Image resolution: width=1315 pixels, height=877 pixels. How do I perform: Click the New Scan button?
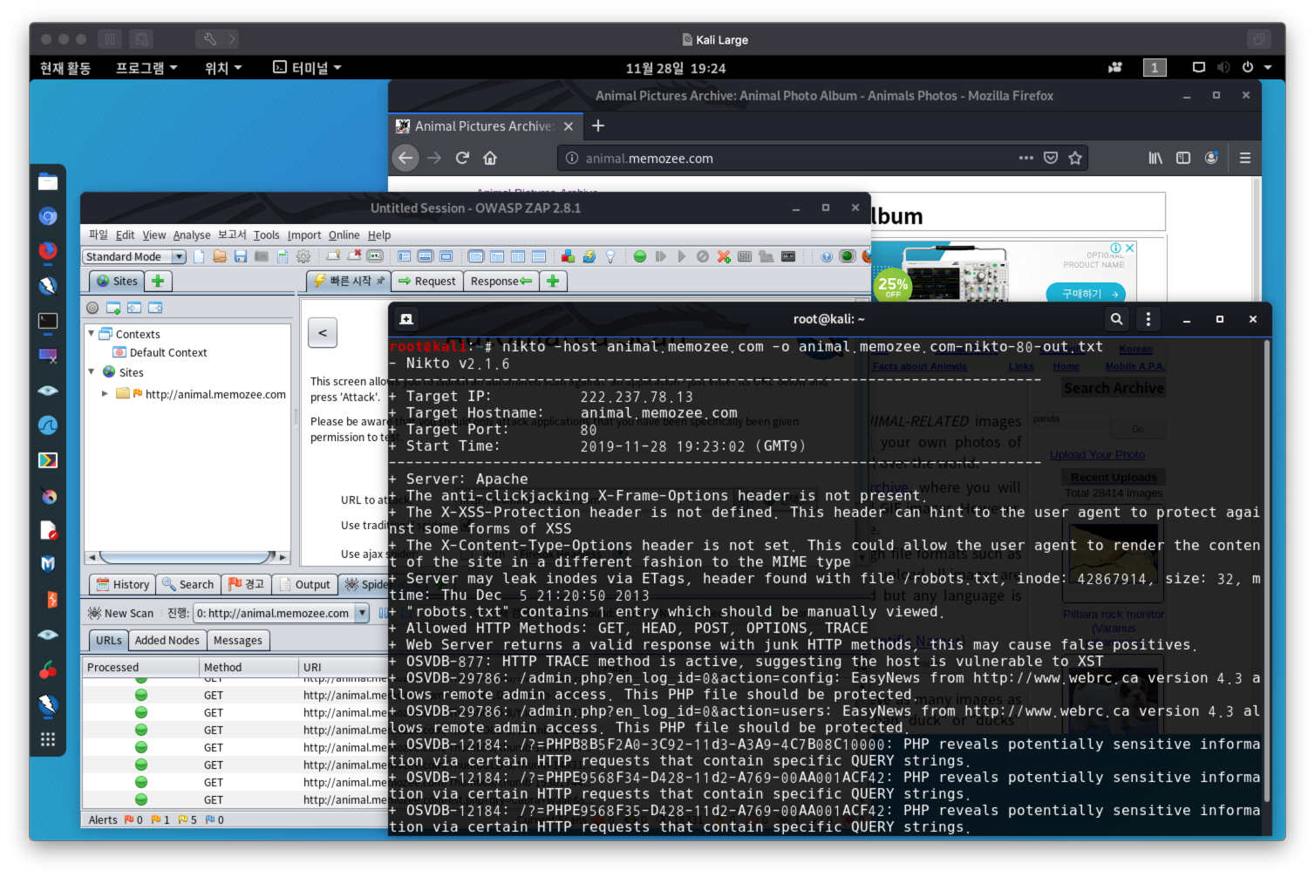121,613
